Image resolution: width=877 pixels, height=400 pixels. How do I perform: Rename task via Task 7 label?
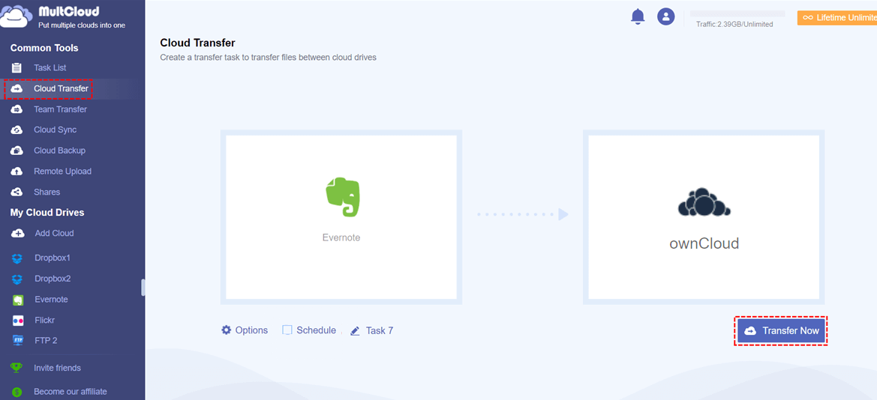(379, 331)
